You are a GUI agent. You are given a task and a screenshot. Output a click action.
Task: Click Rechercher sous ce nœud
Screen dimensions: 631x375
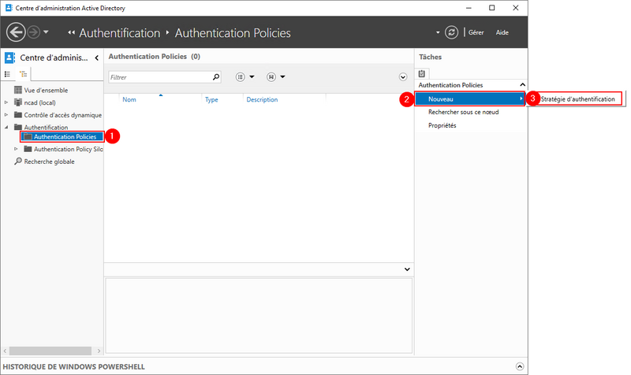[463, 112]
